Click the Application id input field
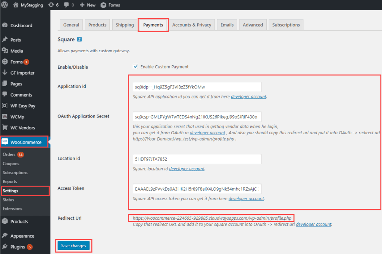This screenshot has width=382, height=254. (x=197, y=87)
